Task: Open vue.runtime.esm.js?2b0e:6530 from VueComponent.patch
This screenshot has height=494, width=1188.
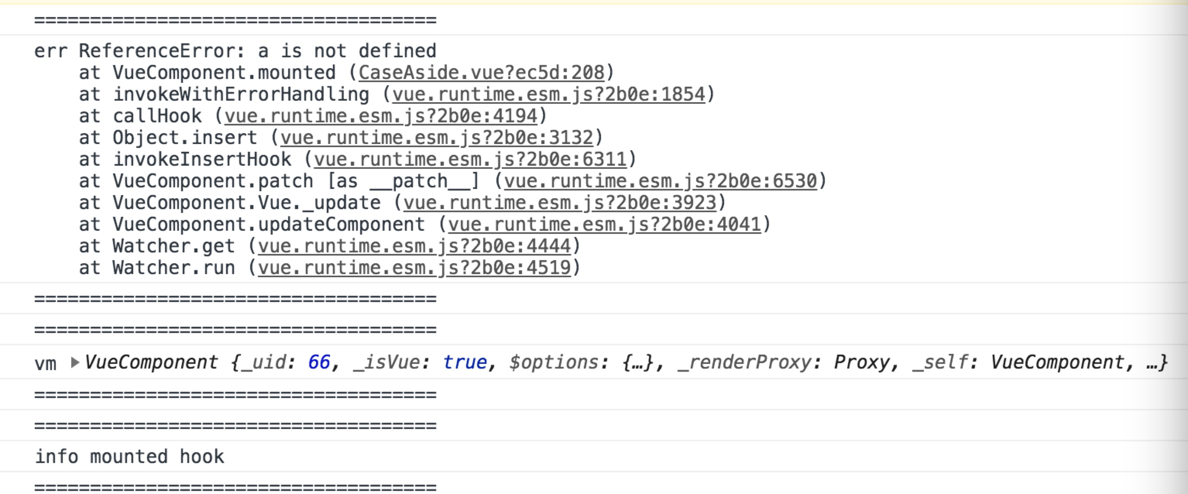Action: pos(664,181)
